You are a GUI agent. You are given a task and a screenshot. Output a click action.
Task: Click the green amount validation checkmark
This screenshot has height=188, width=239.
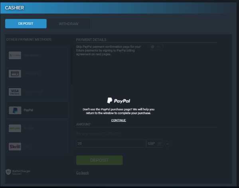[x=168, y=144]
